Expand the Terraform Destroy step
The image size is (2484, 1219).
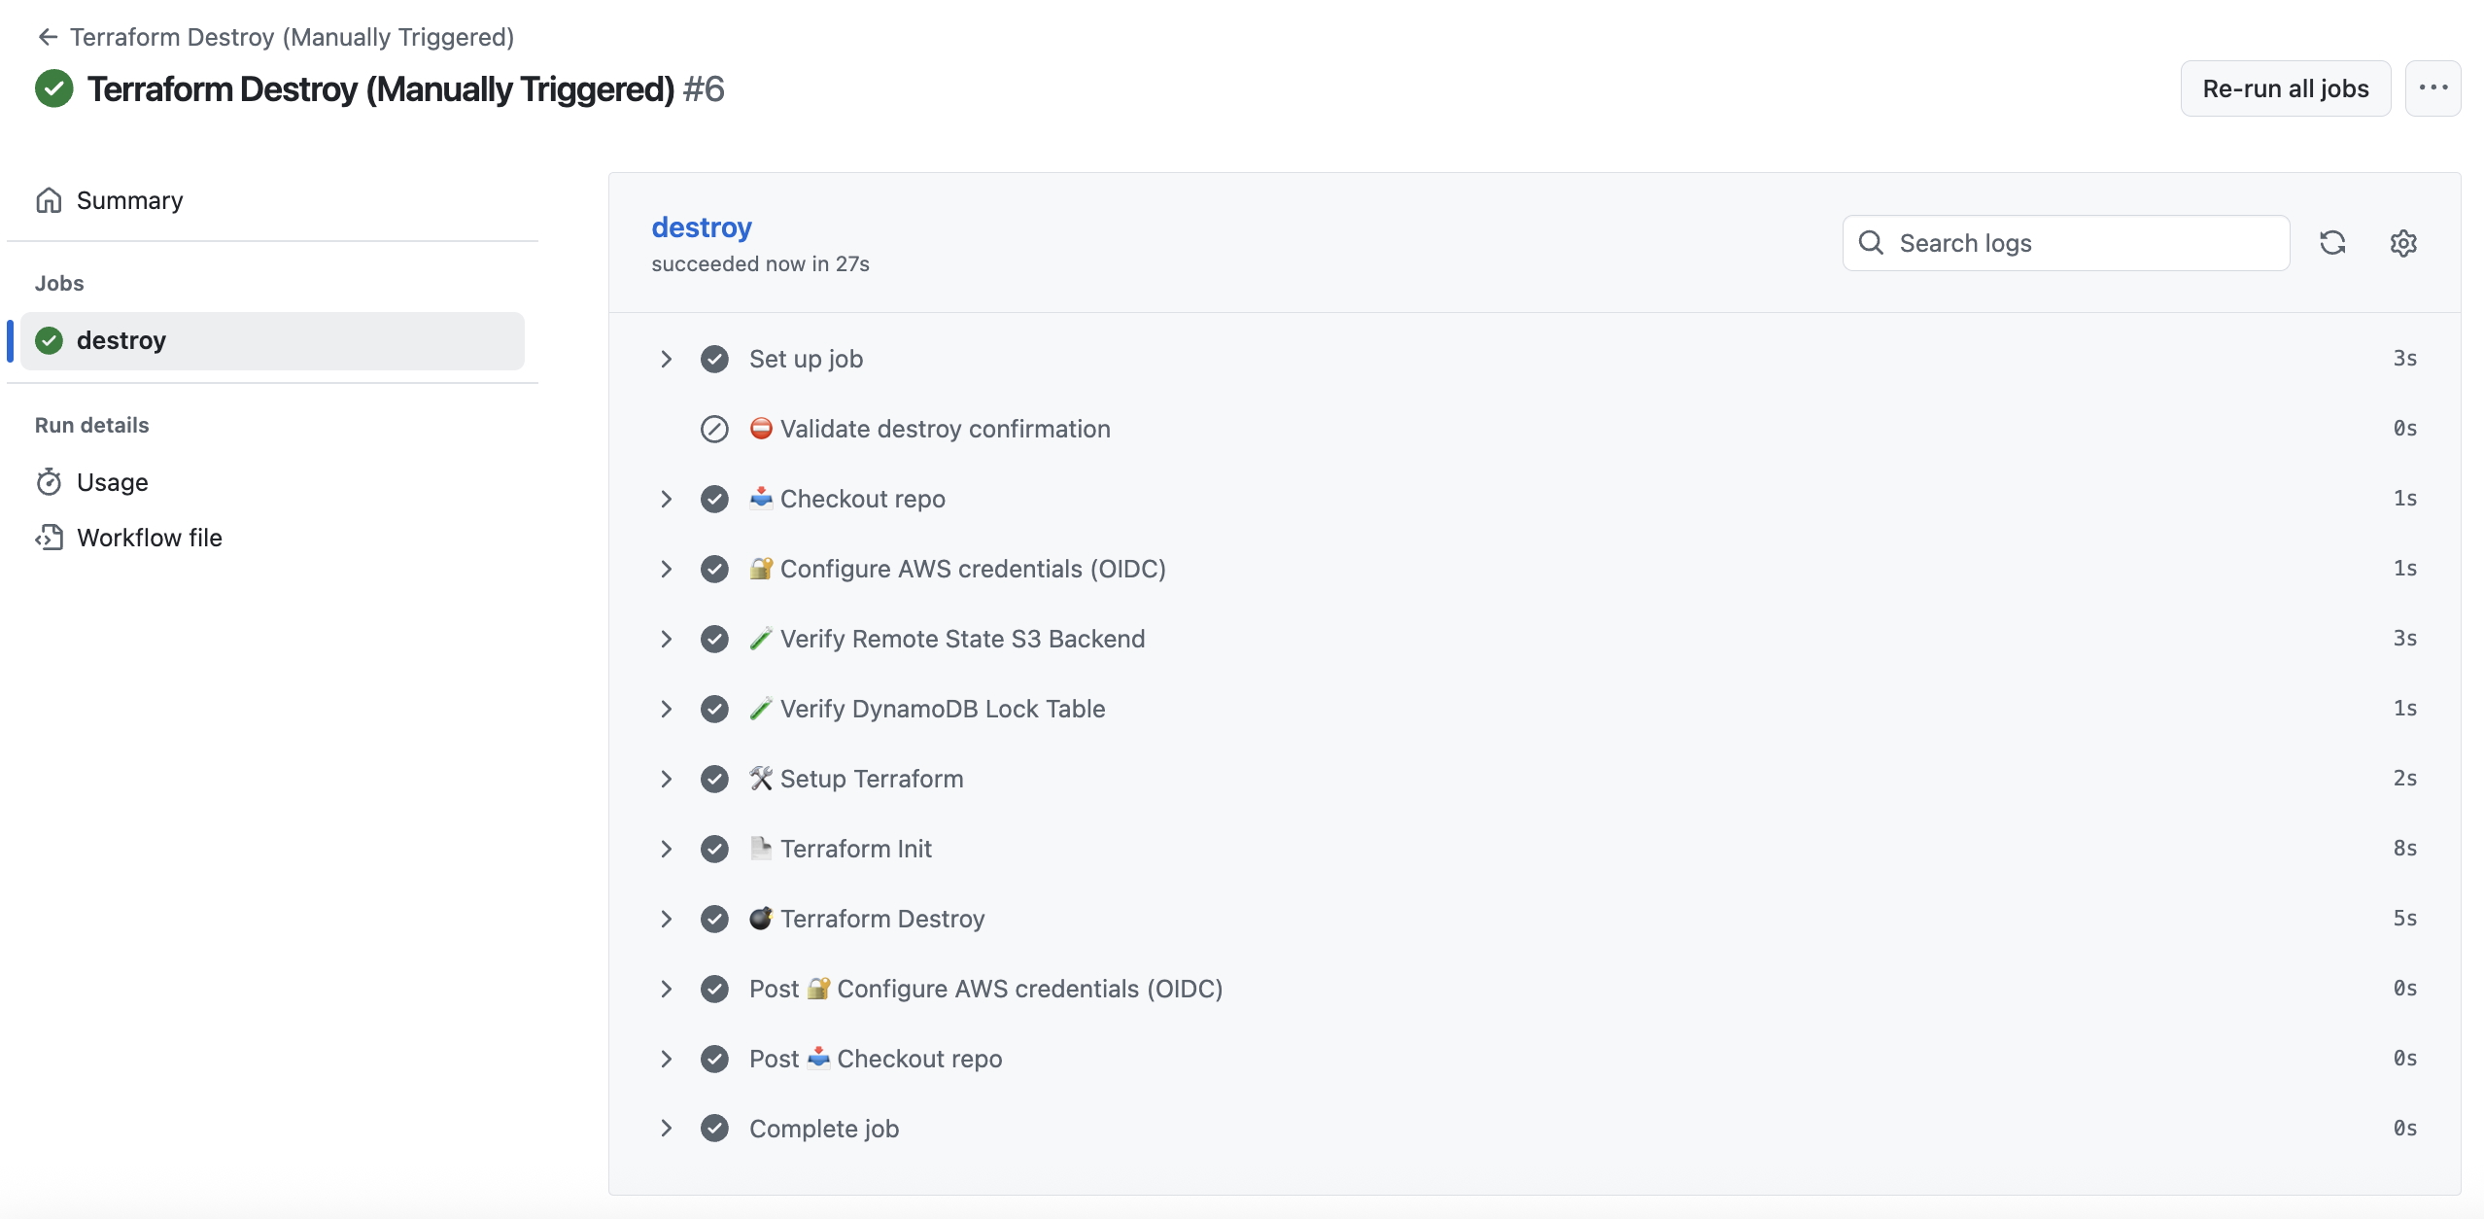point(666,919)
